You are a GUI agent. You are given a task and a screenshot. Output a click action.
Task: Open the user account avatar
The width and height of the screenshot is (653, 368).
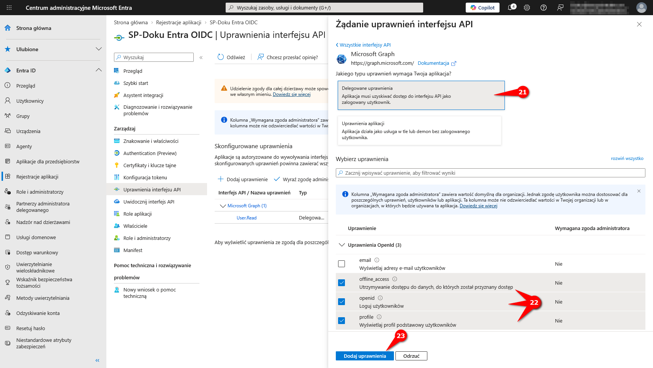point(642,8)
